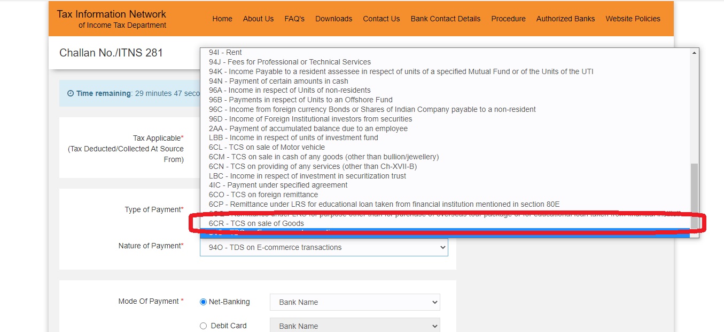Navigate to Bank Contact Details
The width and height of the screenshot is (724, 332).
[x=445, y=19]
